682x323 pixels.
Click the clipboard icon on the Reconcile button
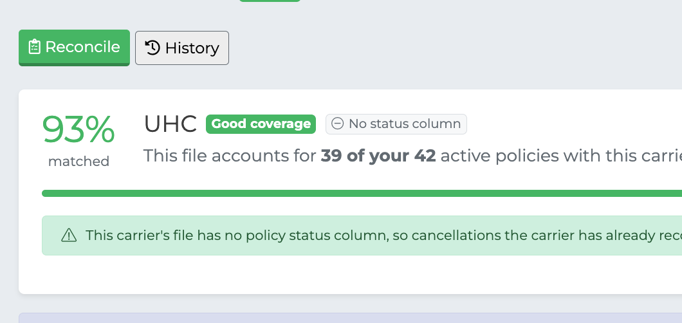[x=34, y=47]
